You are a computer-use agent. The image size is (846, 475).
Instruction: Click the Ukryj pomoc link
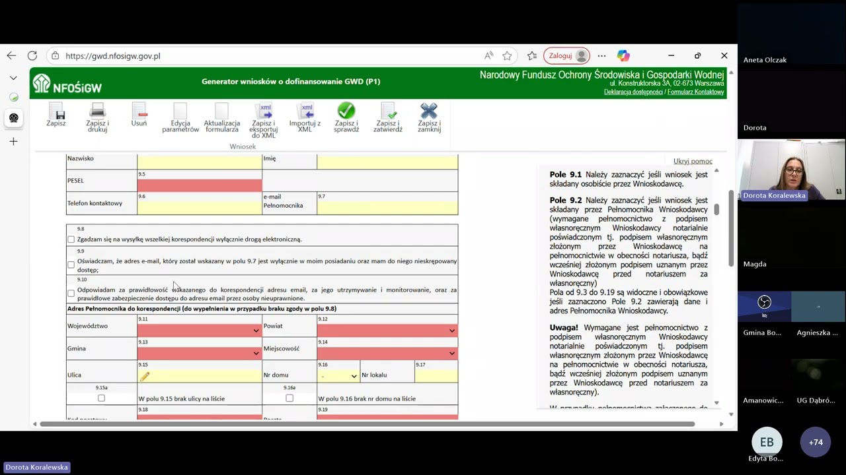click(x=693, y=161)
